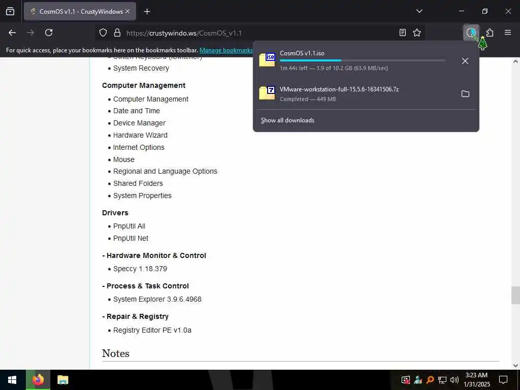
Task: Click the CosmOS download progress bar
Action: point(363,60)
